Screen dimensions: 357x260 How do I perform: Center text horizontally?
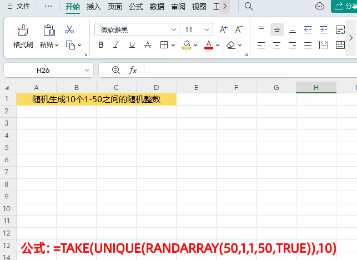[x=276, y=45]
